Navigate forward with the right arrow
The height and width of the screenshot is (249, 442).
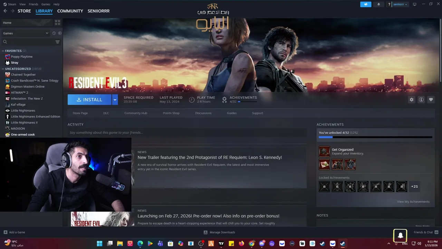(x=12, y=11)
